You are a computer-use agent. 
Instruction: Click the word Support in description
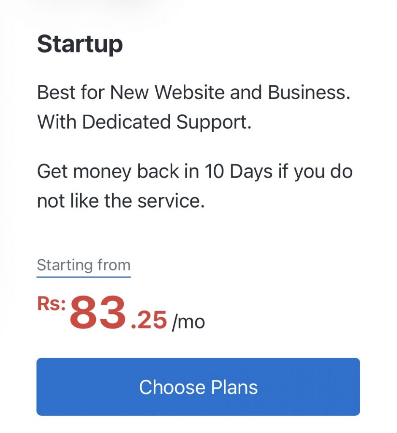point(214,122)
